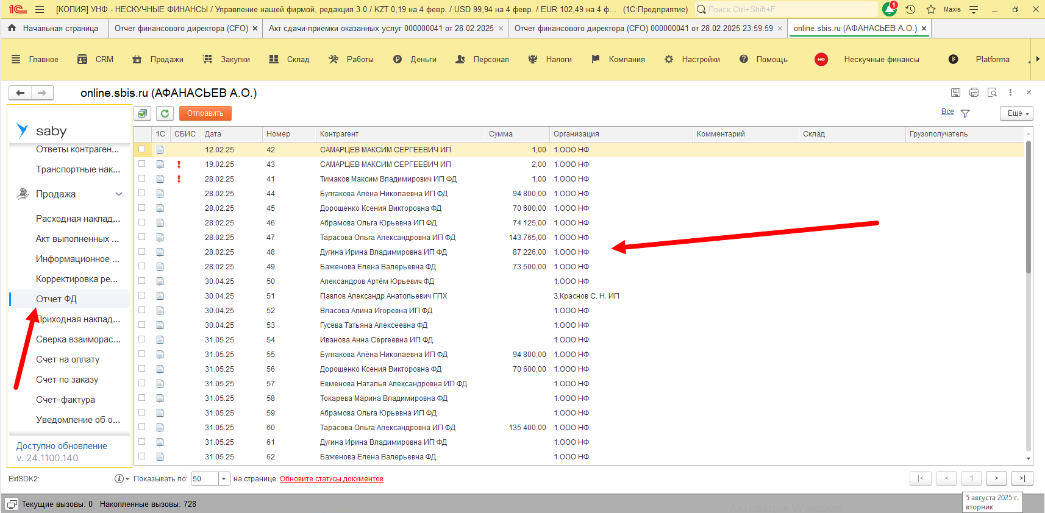The image size is (1045, 513).
Task: Click the green refresh icon button
Action: point(165,113)
